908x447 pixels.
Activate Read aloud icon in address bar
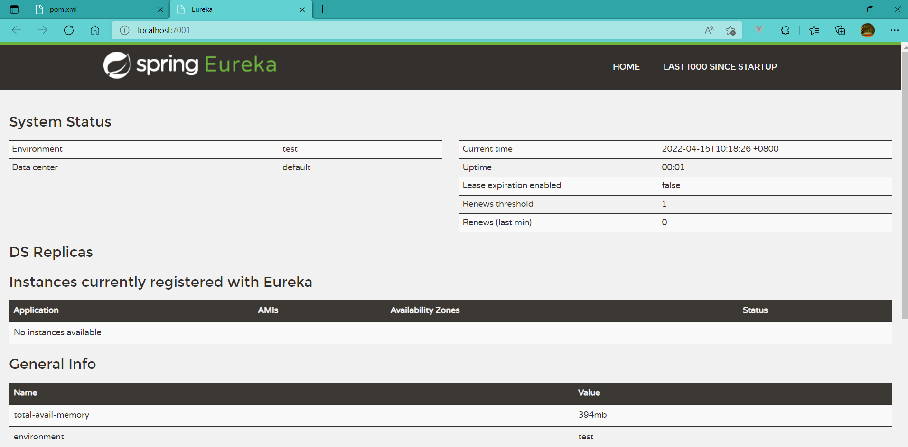[x=709, y=30]
